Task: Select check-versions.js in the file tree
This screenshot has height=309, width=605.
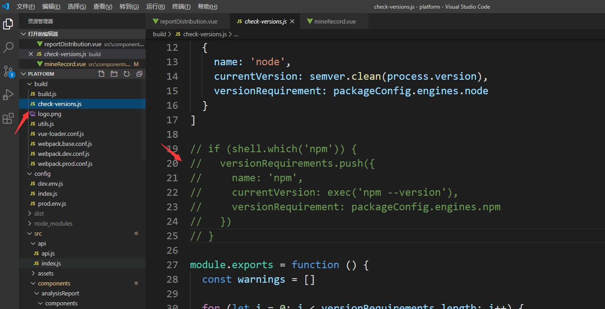Action: pos(82,104)
